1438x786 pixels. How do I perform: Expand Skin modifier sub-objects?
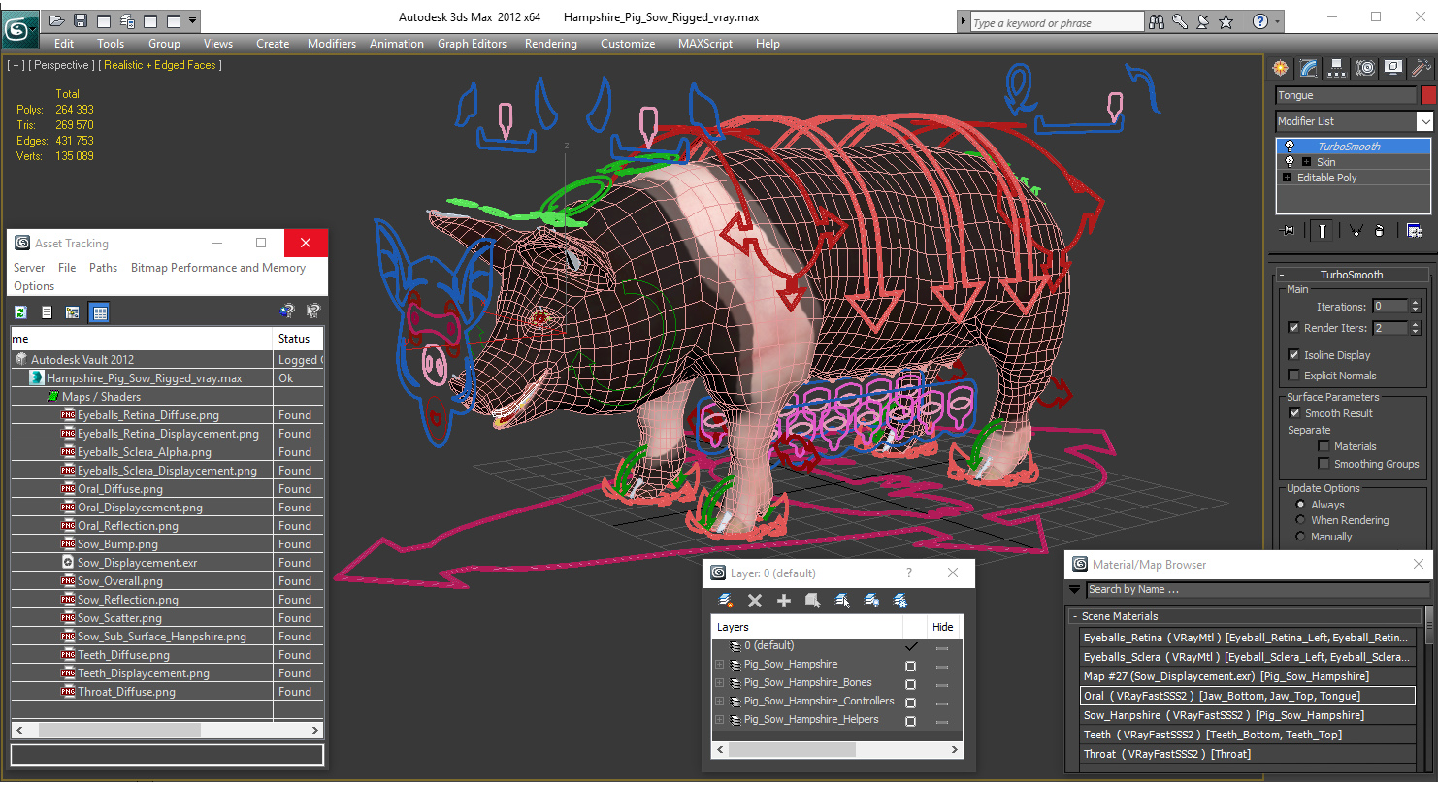tap(1306, 162)
